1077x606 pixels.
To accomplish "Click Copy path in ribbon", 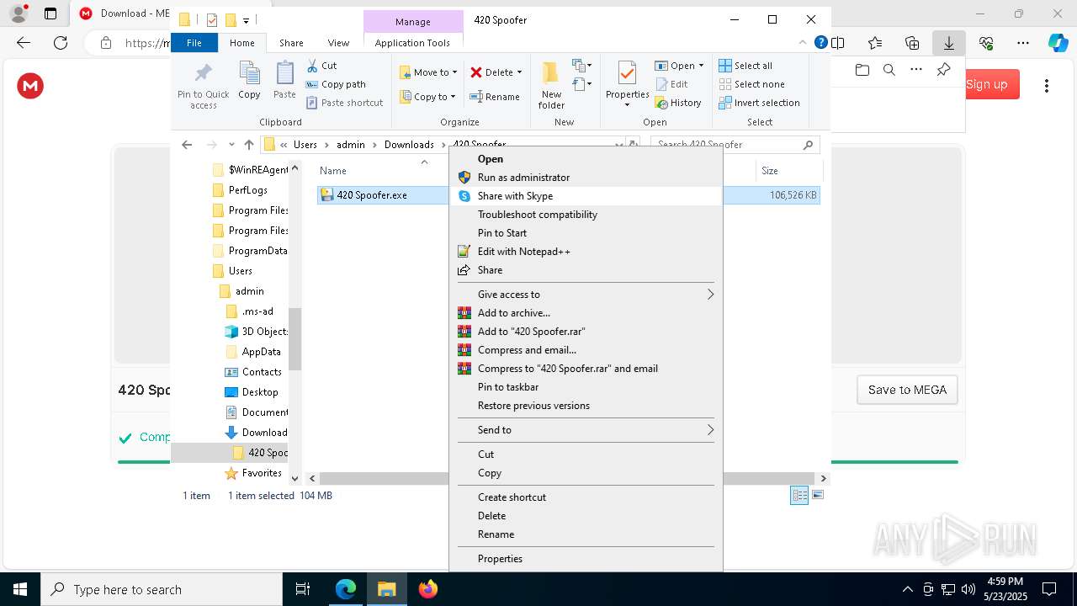I will click(336, 84).
